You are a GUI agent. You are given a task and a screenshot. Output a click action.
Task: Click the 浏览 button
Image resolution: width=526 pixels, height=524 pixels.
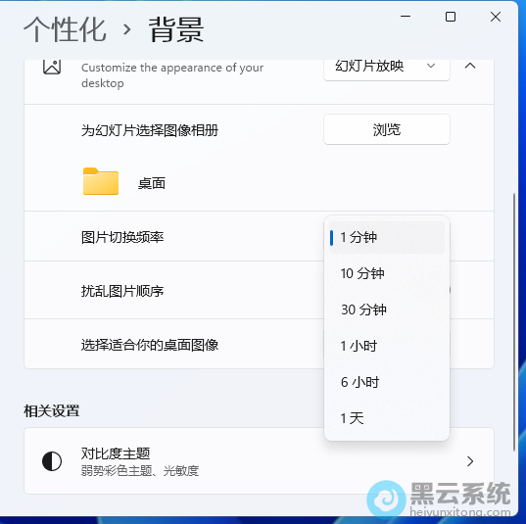point(387,129)
